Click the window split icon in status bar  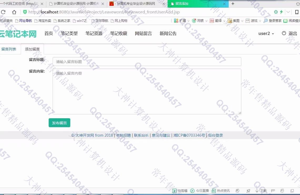click(x=292, y=191)
